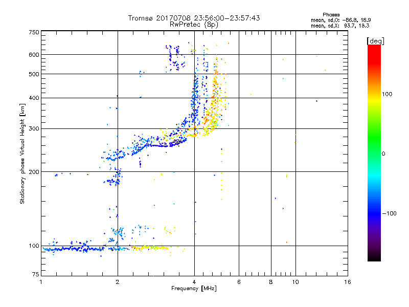Click the '[deg]' colorbar unit label
The height and width of the screenshot is (307, 409).
(375, 41)
